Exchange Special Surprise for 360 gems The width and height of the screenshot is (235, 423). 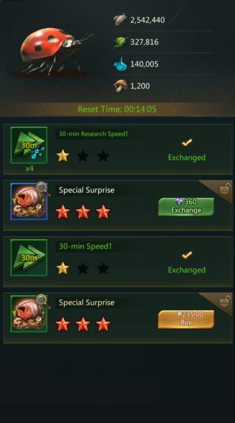pyautogui.click(x=186, y=207)
